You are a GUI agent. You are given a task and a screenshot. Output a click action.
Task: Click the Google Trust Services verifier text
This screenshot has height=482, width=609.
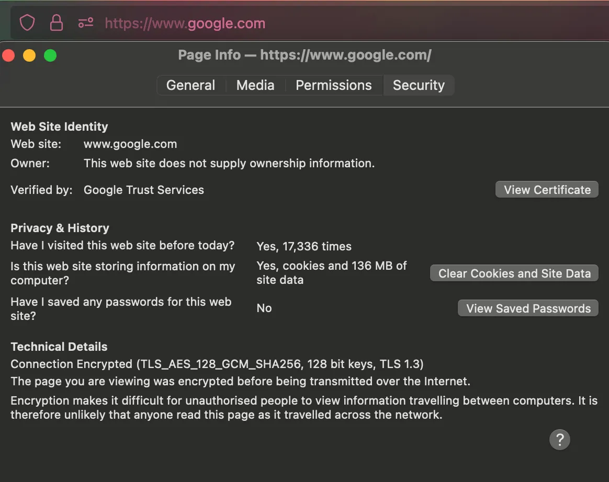[143, 190]
